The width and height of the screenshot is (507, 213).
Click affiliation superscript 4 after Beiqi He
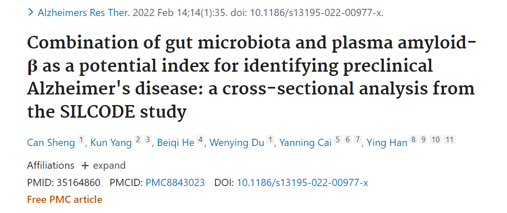pos(200,140)
